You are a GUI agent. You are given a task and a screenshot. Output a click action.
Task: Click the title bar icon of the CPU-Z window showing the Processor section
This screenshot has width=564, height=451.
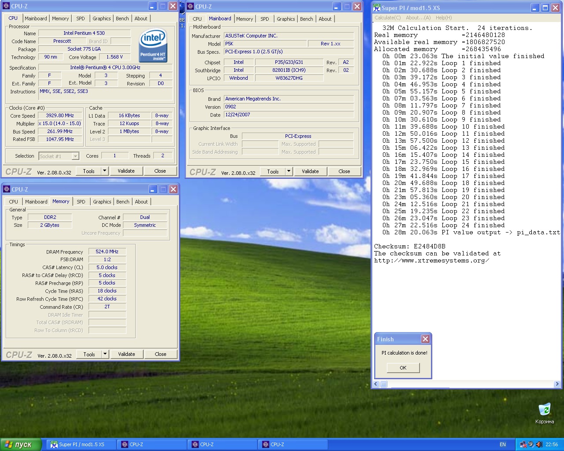click(x=6, y=6)
